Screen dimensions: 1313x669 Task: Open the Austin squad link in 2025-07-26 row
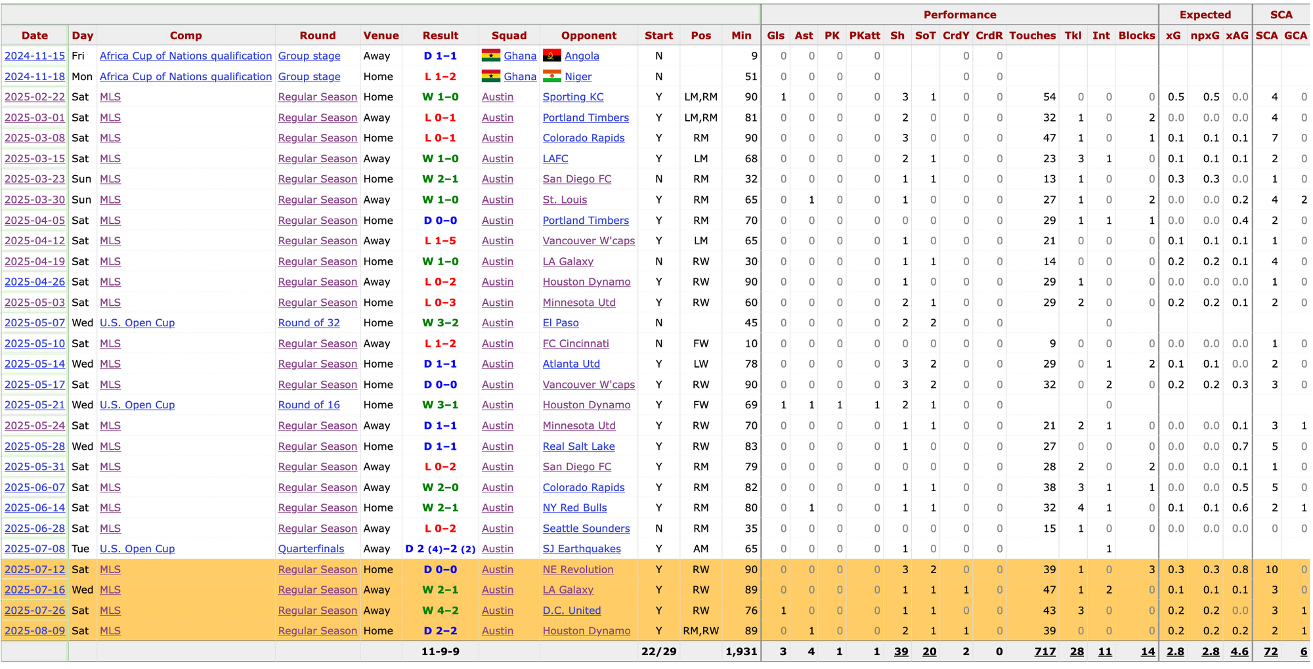tap(498, 611)
